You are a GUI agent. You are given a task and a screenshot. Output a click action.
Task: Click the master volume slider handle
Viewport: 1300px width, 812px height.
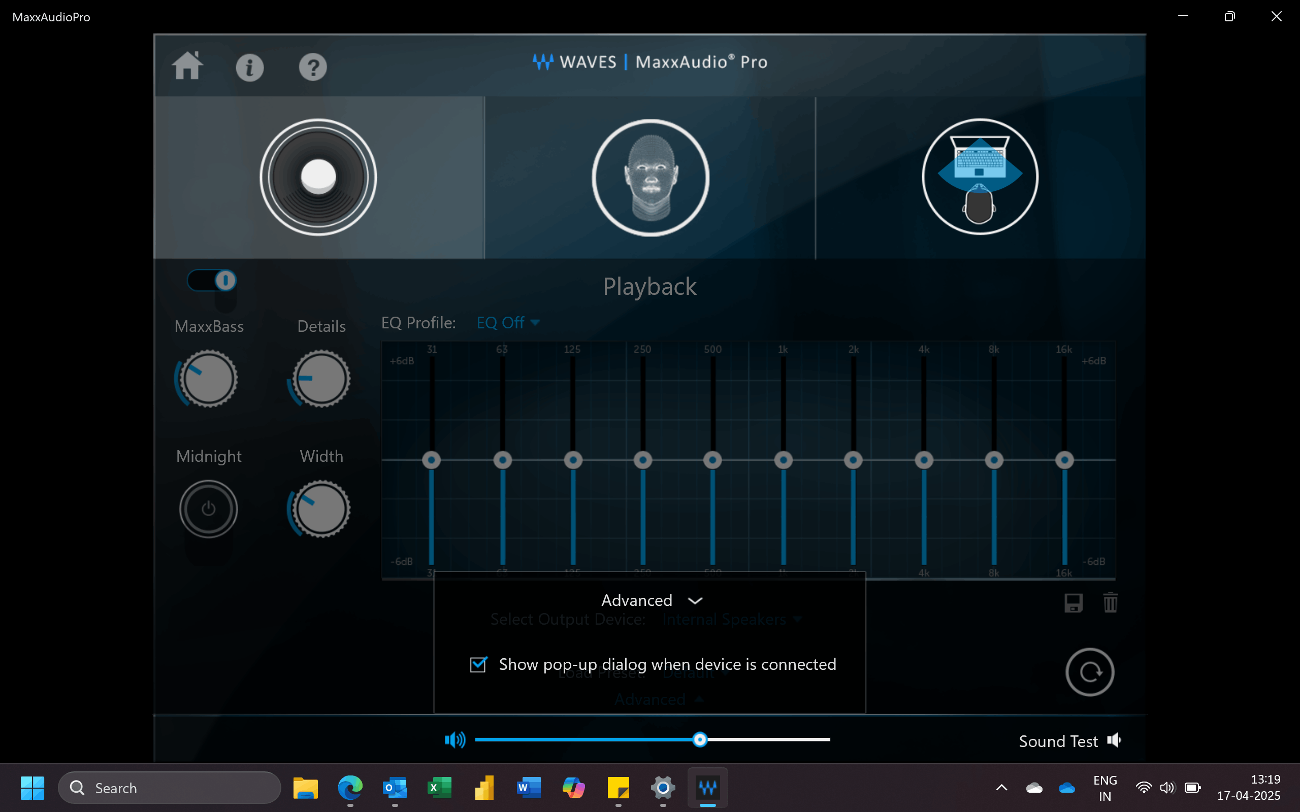click(699, 740)
